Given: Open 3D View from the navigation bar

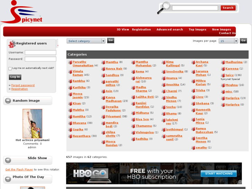Looking at the screenshot, I should pyautogui.click(x=123, y=29).
